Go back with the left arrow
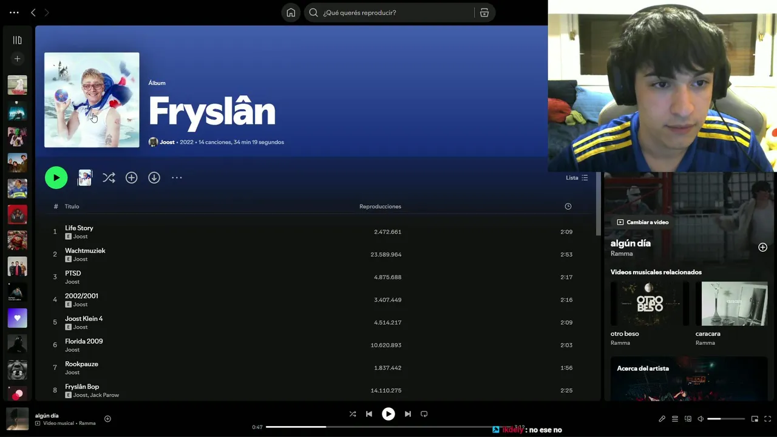777x437 pixels. click(x=33, y=12)
